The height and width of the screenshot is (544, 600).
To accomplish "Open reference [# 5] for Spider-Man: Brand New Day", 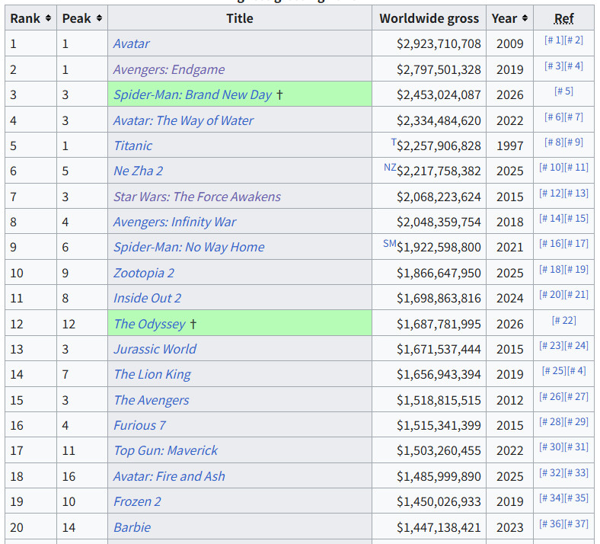I will pyautogui.click(x=563, y=91).
